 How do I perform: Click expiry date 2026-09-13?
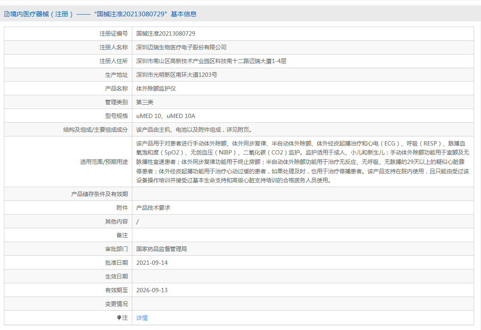click(152, 290)
